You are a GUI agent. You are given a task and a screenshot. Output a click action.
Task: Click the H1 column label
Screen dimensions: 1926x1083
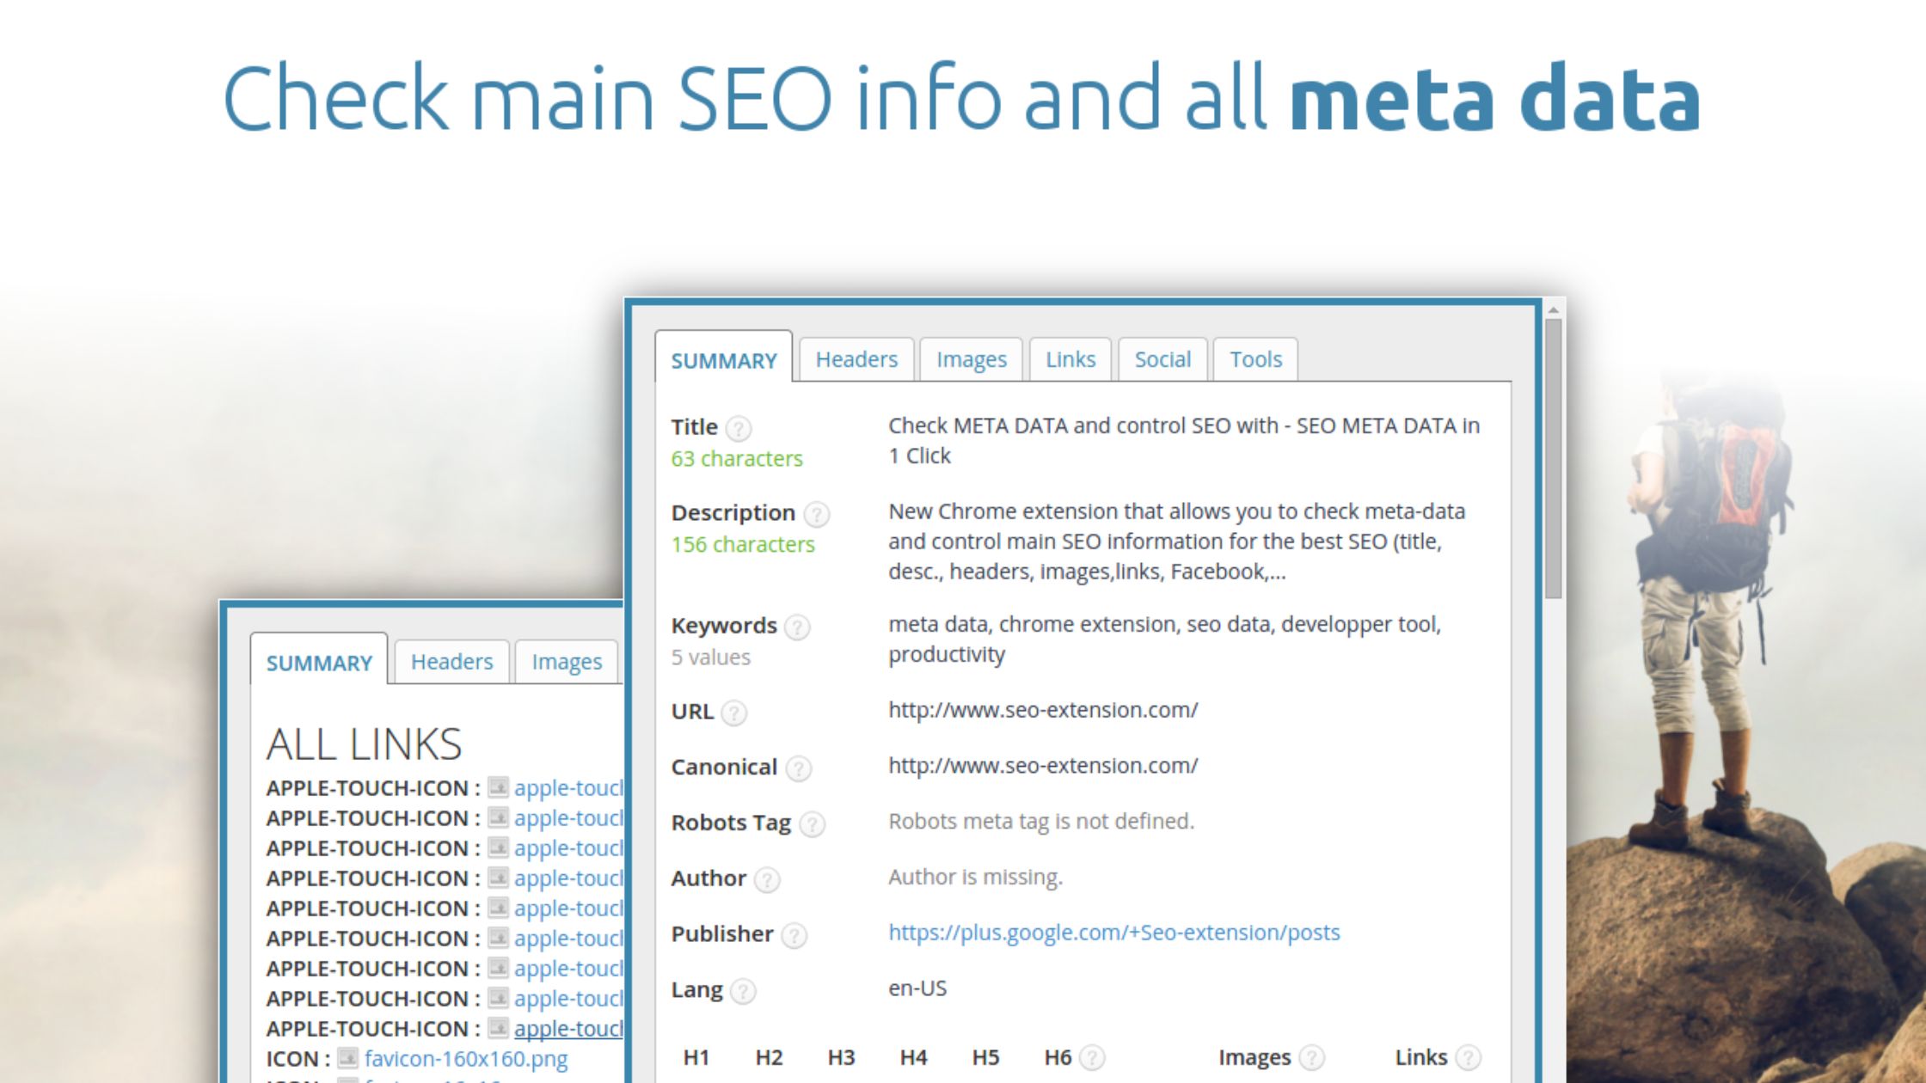click(696, 1057)
